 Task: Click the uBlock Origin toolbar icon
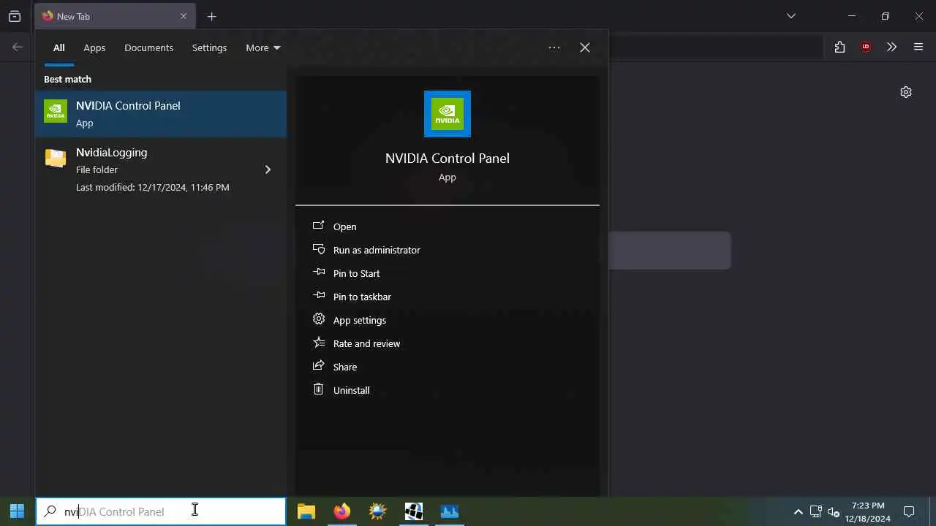866,47
